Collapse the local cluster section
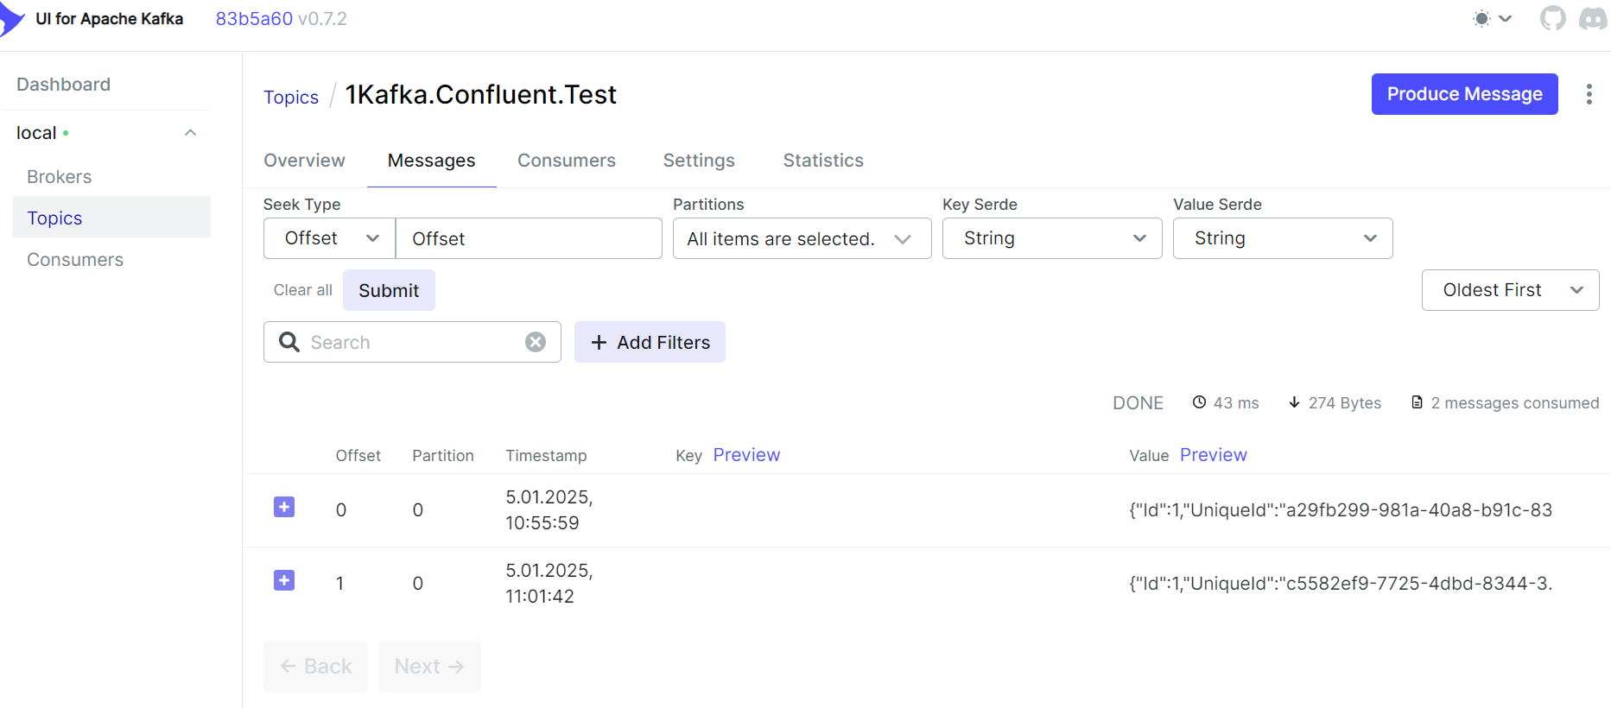Viewport: 1611px width, 708px height. point(191,133)
